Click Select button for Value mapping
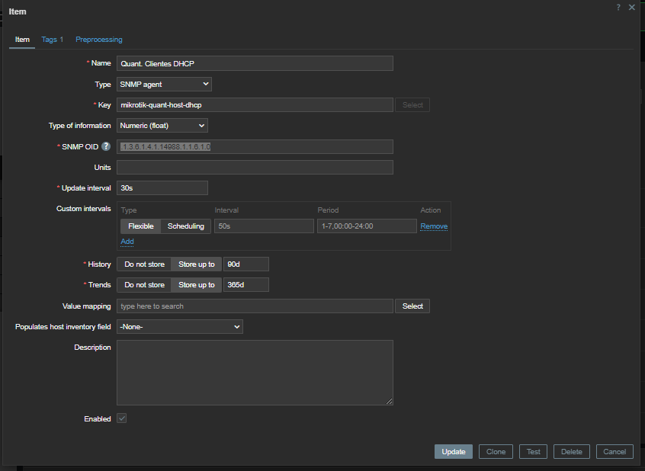 pyautogui.click(x=412, y=306)
